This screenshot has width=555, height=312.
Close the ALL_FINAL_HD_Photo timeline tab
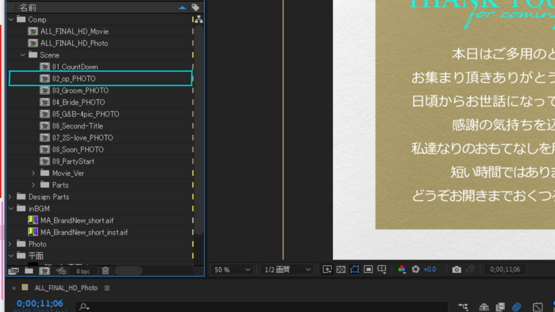click(x=14, y=288)
